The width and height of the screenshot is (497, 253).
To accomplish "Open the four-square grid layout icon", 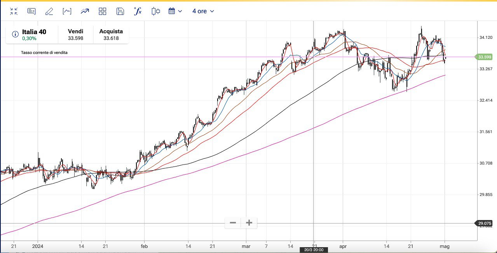I will coord(103,11).
